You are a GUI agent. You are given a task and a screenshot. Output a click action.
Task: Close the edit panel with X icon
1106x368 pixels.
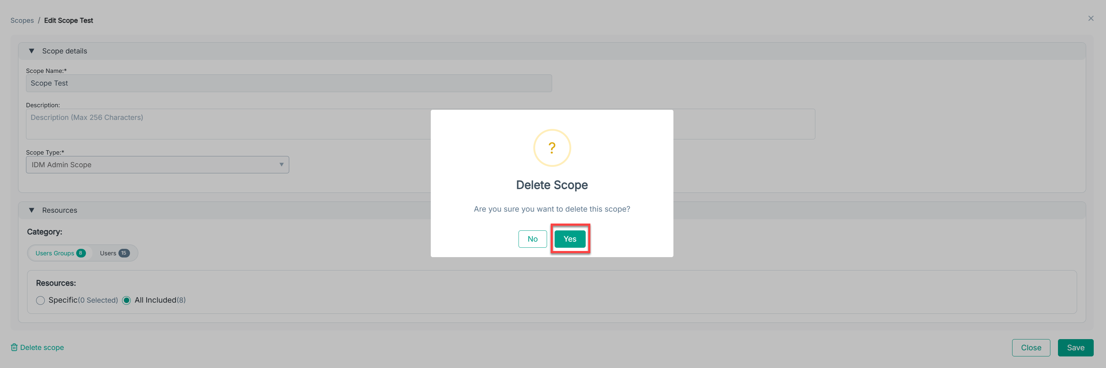pos(1090,18)
